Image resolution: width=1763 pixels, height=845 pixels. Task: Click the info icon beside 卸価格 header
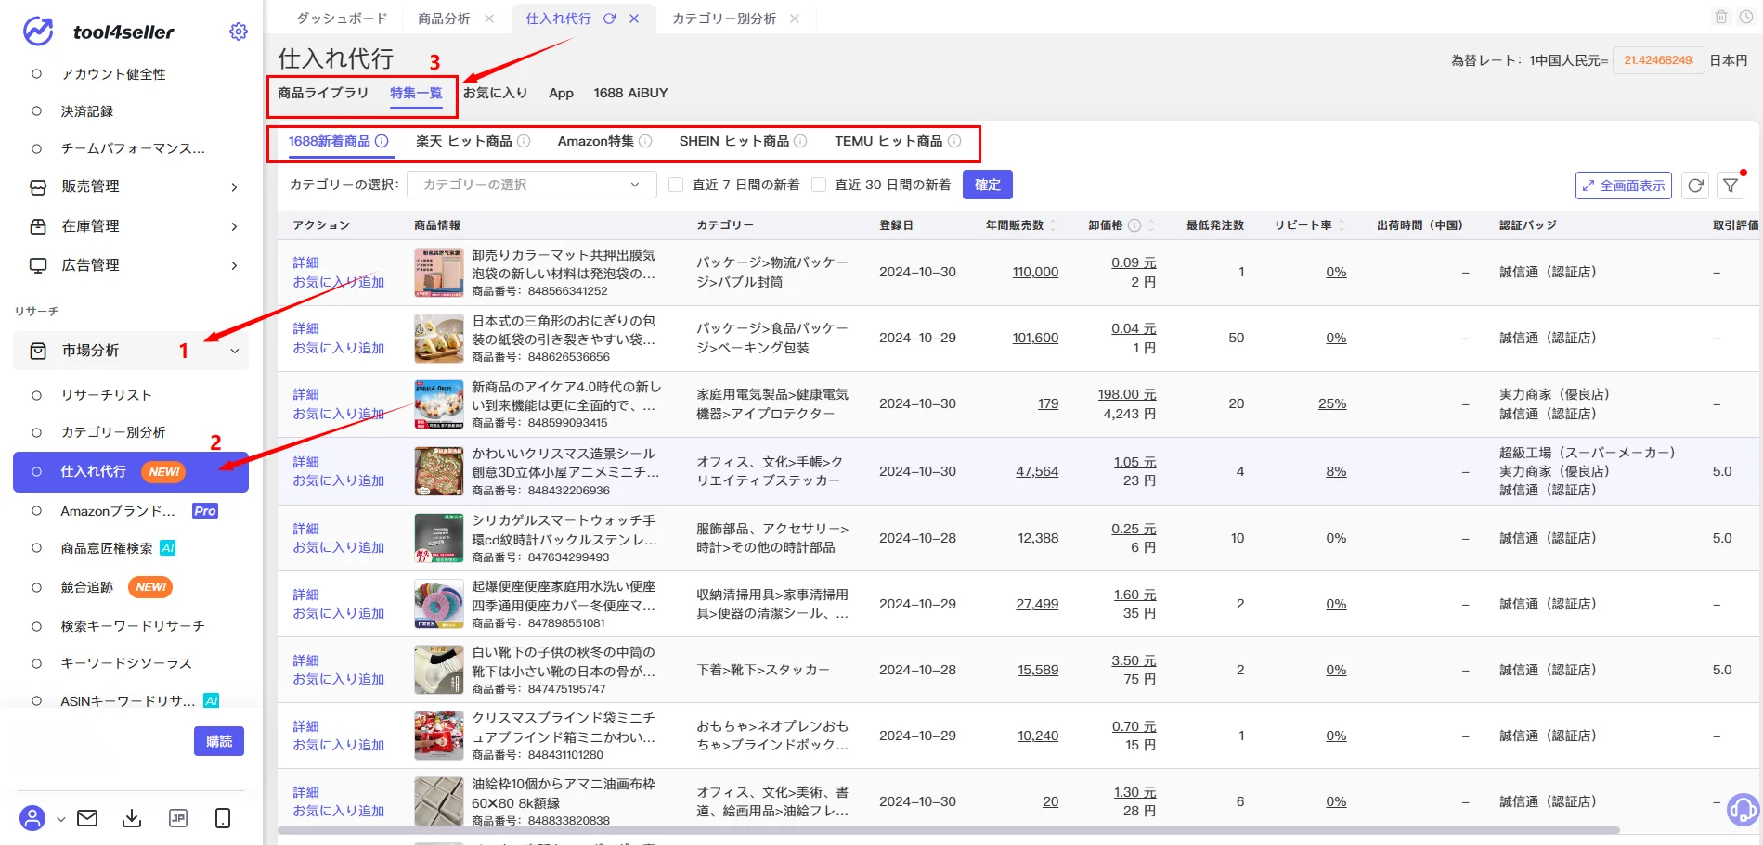coord(1134,225)
